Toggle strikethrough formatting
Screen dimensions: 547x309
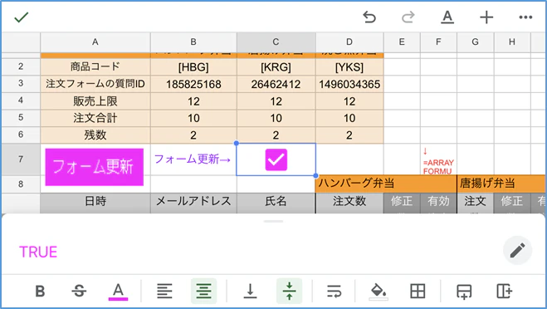coord(79,291)
